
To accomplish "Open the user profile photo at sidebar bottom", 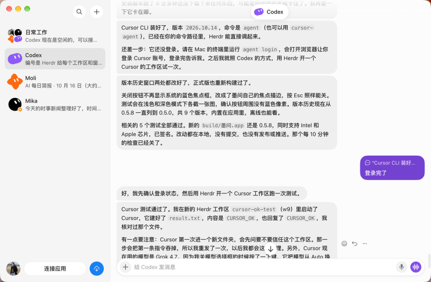I will (13, 268).
